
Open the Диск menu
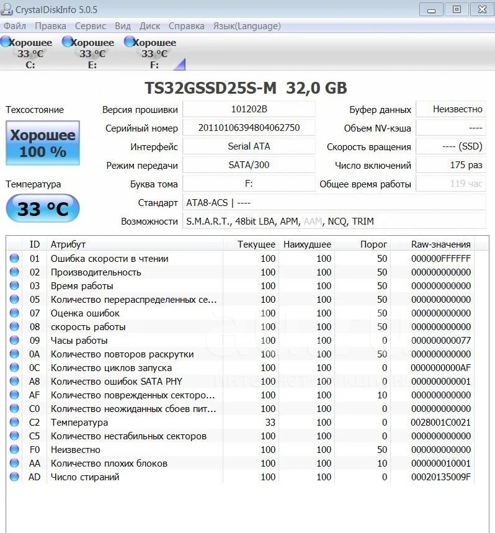[150, 26]
